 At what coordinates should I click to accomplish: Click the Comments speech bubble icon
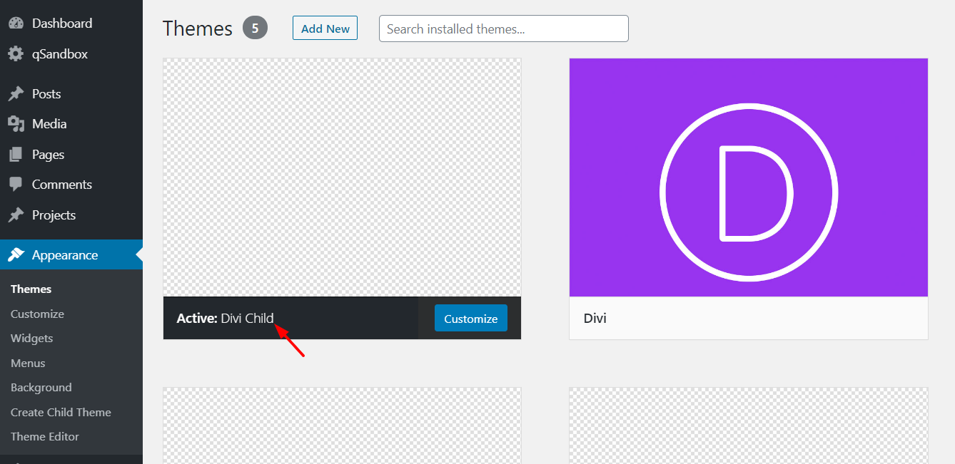tap(16, 185)
